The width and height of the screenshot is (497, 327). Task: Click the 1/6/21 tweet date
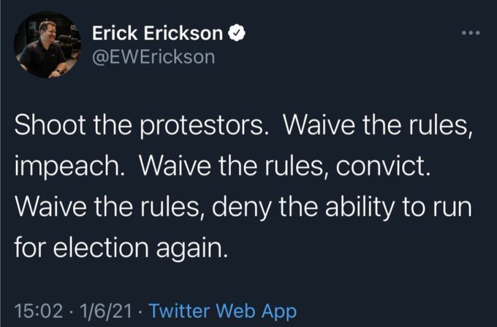pos(98,312)
